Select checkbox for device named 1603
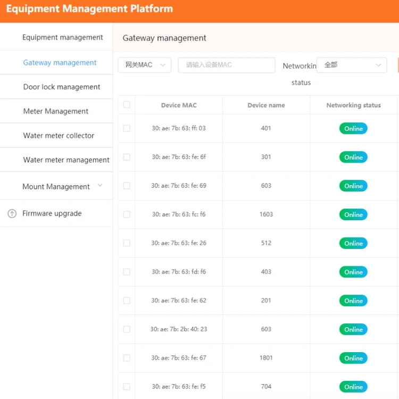The width and height of the screenshot is (399, 399). pos(127,214)
